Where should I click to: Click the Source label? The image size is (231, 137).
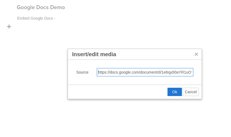coord(82,72)
